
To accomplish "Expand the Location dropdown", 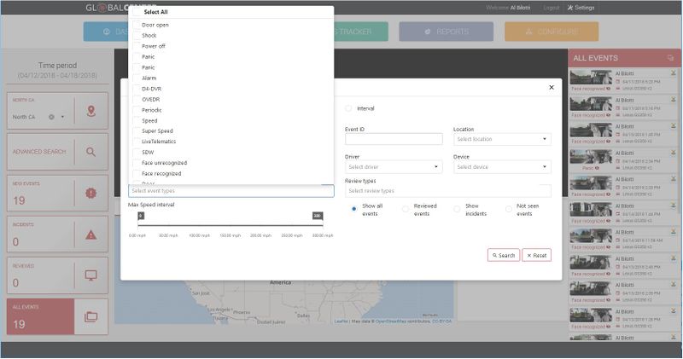I will click(x=502, y=139).
